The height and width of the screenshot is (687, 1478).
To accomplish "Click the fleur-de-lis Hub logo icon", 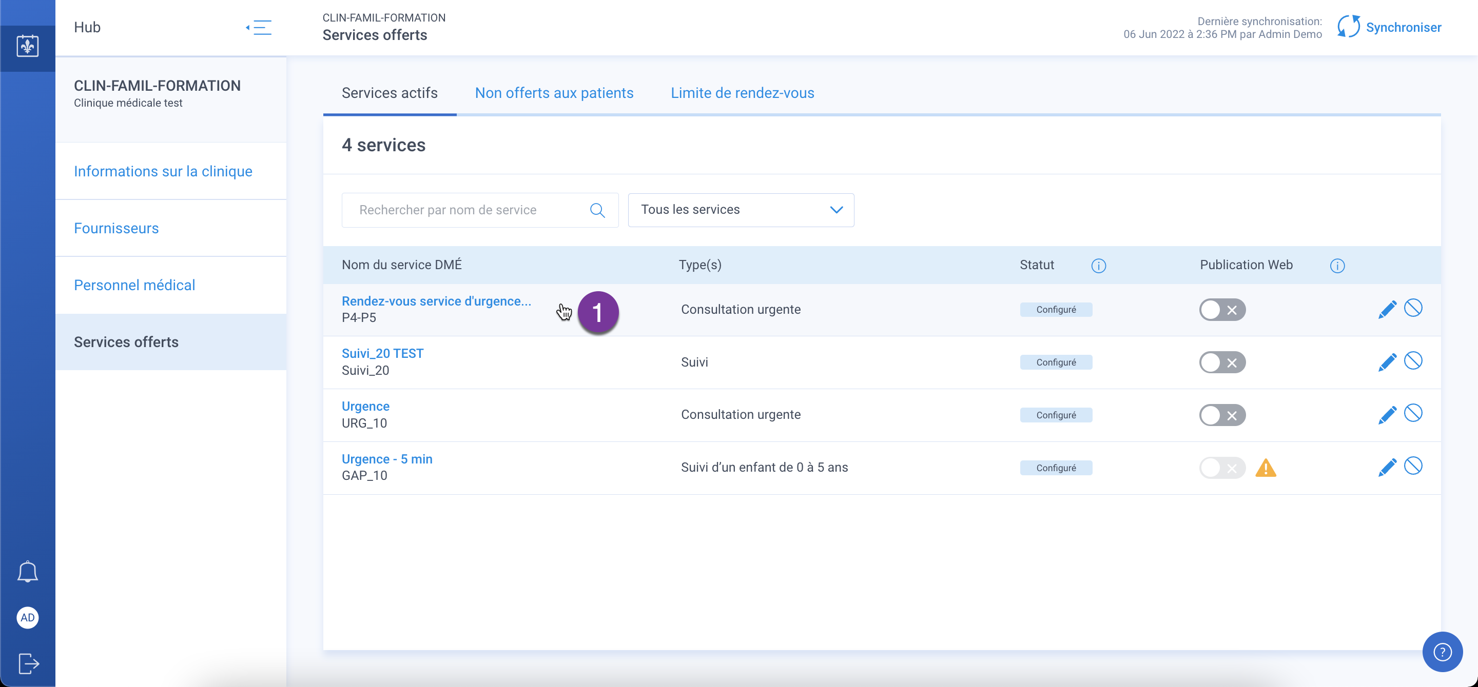I will (28, 45).
